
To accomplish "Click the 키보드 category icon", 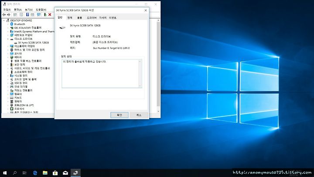I will pos(12,98).
